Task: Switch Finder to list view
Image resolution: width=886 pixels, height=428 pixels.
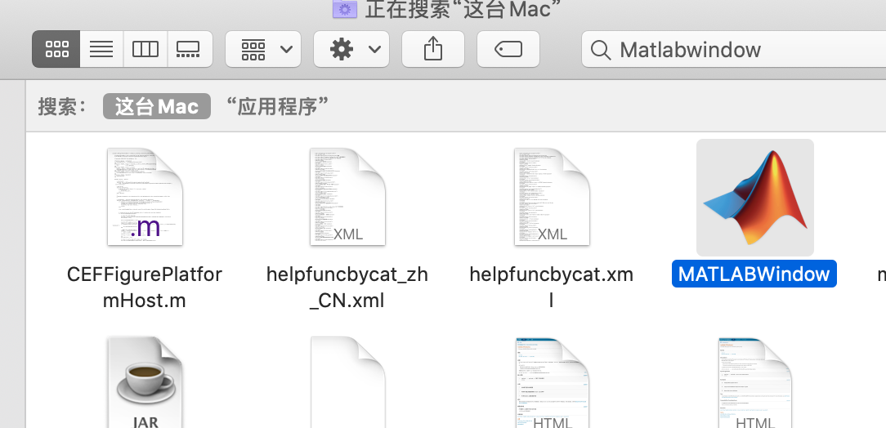Action: [x=101, y=49]
